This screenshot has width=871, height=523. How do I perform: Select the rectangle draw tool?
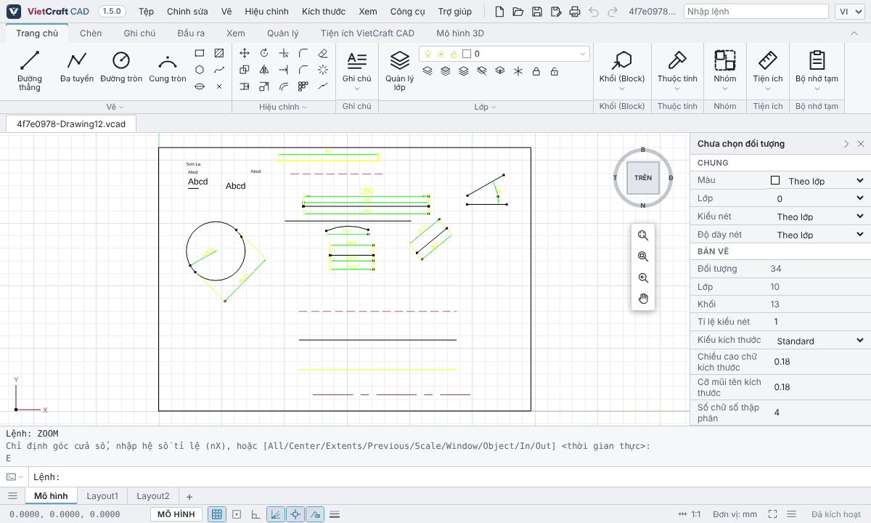pos(200,53)
